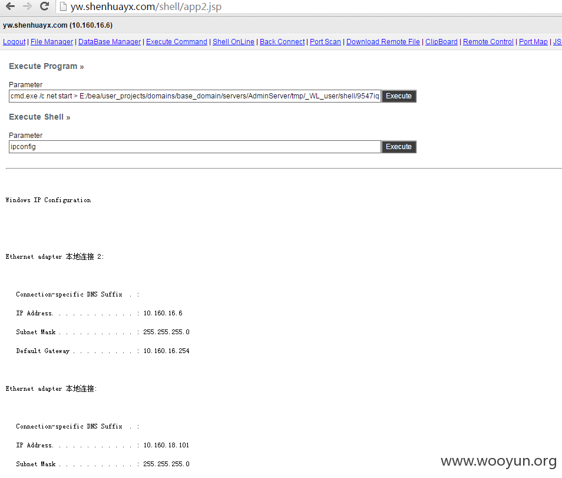Image resolution: width=562 pixels, height=478 pixels.
Task: Open the Port Map link
Action: 533,42
